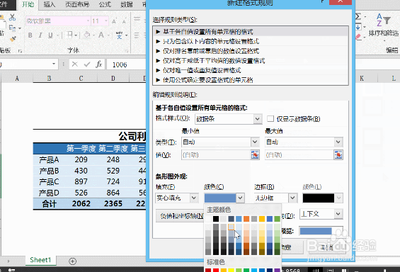Select the Format Painter brush
The width and height of the screenshot is (400, 272).
point(13,38)
